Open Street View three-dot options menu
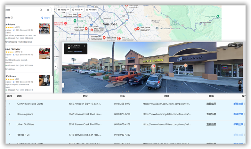 pyautogui.click(x=85, y=46)
